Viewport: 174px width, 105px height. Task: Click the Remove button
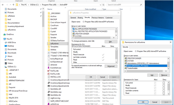coord(164,75)
